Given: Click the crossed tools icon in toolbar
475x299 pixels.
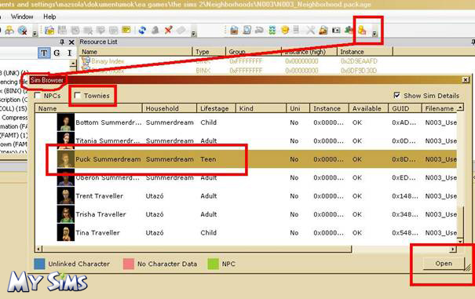Looking at the screenshot, I should pyautogui.click(x=310, y=30).
